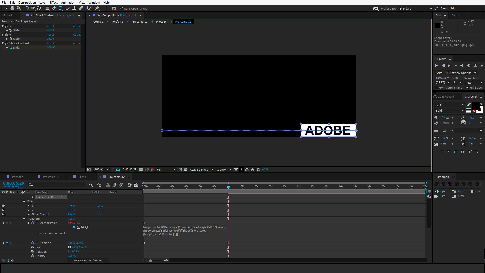Screen dimensions: 485x273
Task: Toggle Full Screen checkbox
Action: [x=467, y=88]
